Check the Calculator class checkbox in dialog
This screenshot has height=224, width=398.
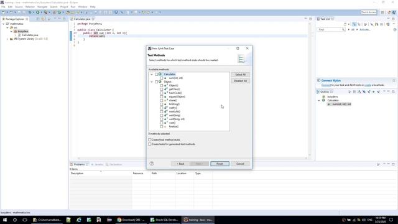156,75
